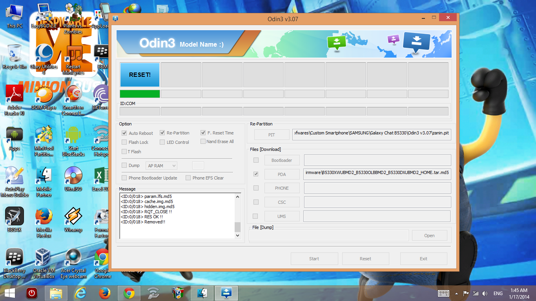The image size is (536, 301).
Task: Open Glary Utilities 4 shortcut
Action: [x=44, y=59]
